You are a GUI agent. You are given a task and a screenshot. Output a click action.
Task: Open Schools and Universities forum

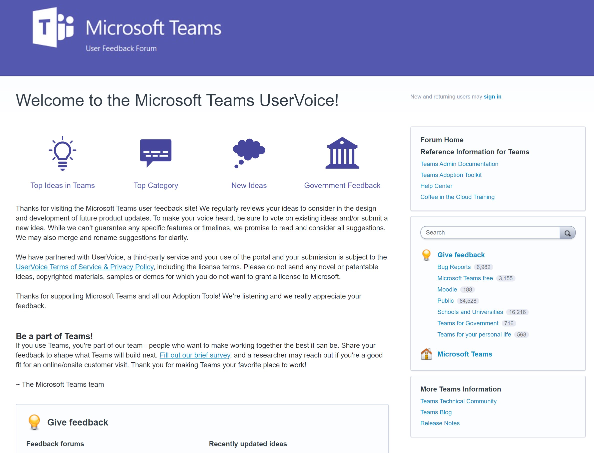tap(470, 312)
